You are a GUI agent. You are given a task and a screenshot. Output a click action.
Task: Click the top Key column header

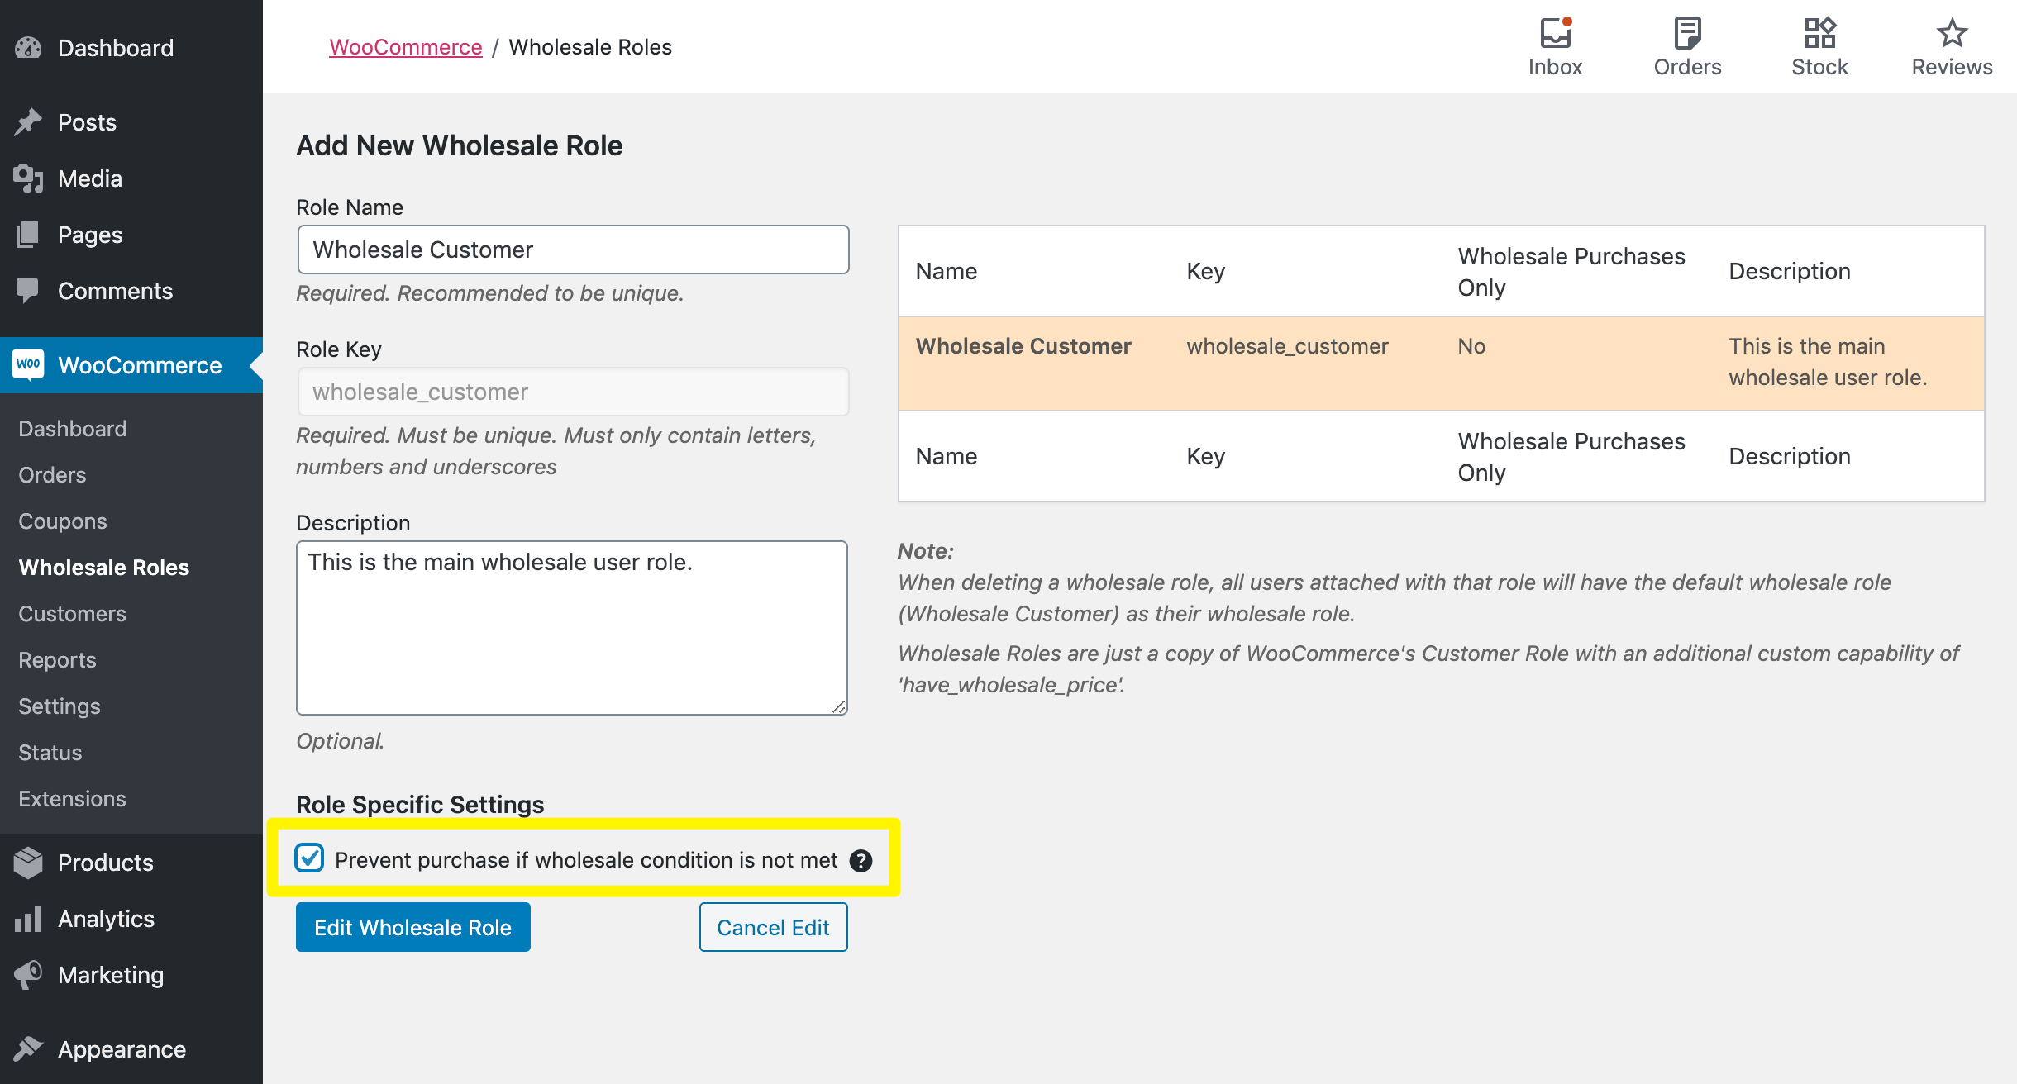click(x=1206, y=271)
